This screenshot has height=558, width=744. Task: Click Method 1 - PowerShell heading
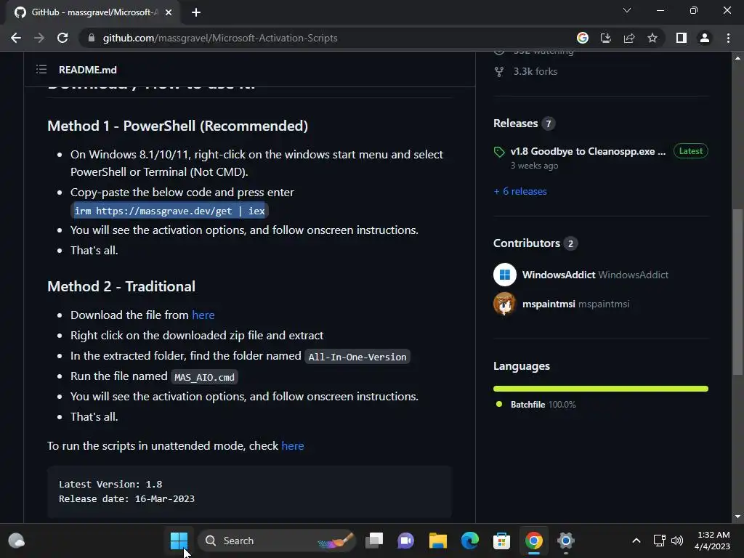click(177, 126)
